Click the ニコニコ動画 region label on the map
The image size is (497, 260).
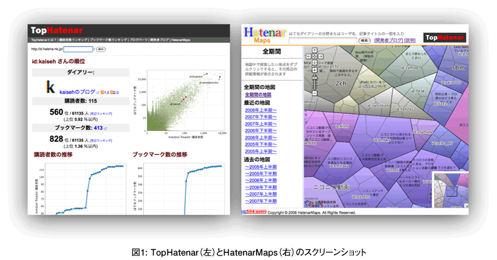[x=331, y=187]
